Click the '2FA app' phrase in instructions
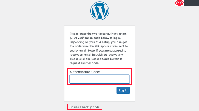Image resolution: width=199 pixels, height=111 pixels. 100,46
